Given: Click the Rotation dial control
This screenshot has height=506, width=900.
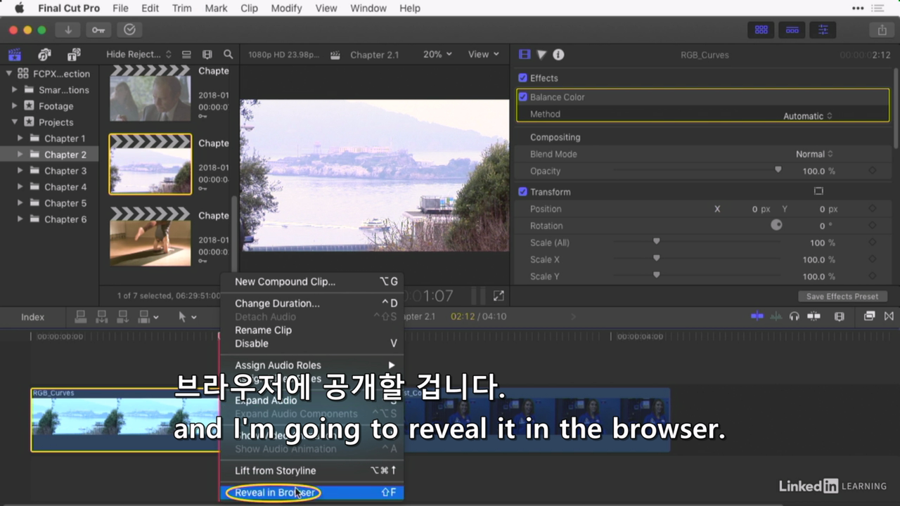Looking at the screenshot, I should (776, 225).
